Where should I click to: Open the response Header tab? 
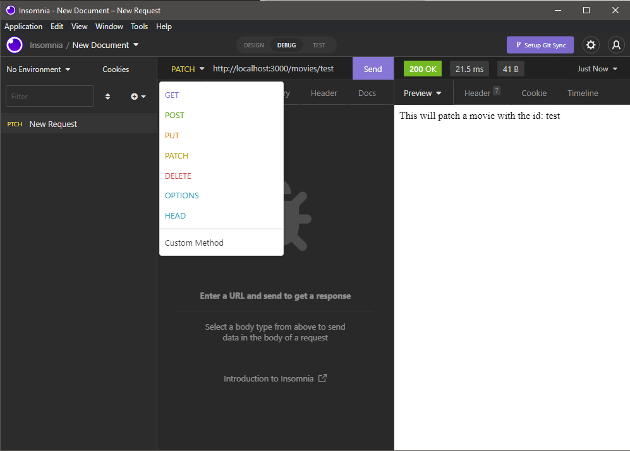click(x=482, y=93)
